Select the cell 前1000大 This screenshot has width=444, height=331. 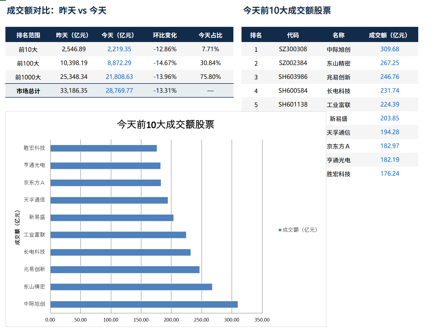click(28, 77)
